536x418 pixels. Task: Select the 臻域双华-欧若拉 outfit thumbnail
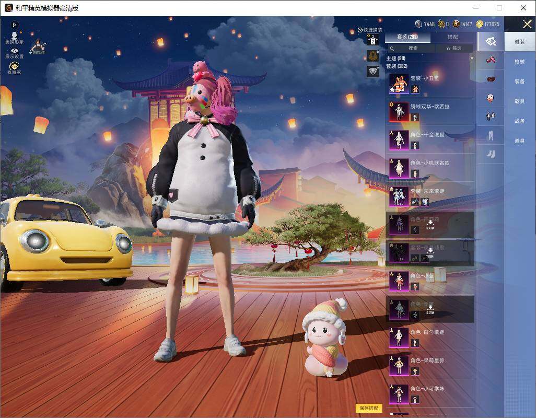point(399,112)
